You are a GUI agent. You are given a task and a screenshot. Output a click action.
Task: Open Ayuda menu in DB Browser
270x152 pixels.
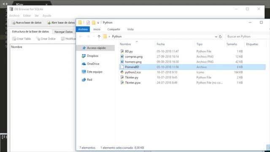tap(47, 16)
